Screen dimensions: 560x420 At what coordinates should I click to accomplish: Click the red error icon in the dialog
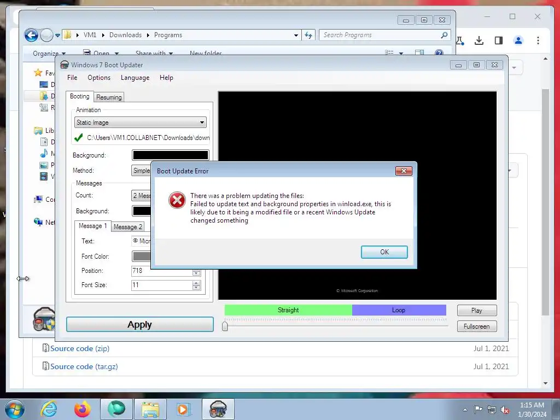point(177,200)
